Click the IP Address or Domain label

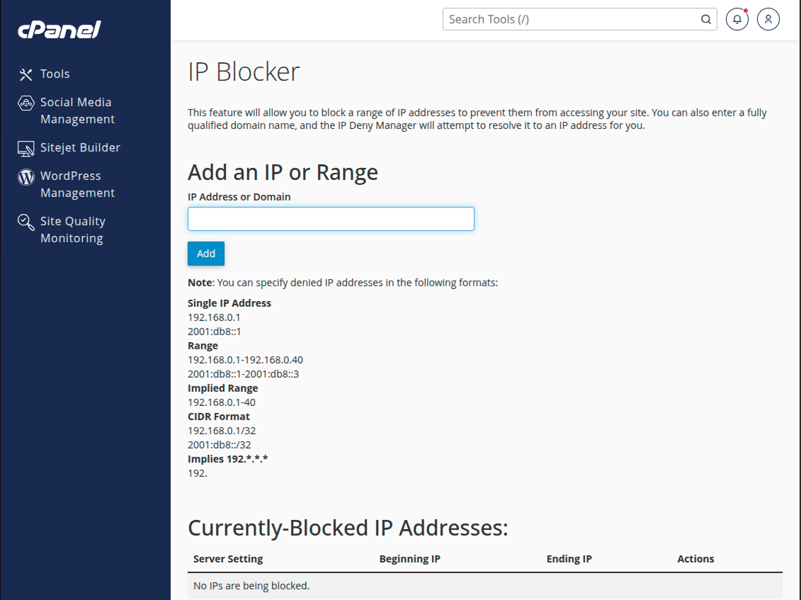click(x=239, y=197)
